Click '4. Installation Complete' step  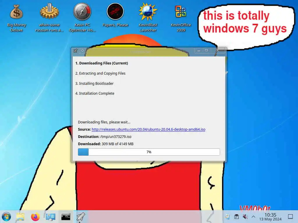click(95, 93)
